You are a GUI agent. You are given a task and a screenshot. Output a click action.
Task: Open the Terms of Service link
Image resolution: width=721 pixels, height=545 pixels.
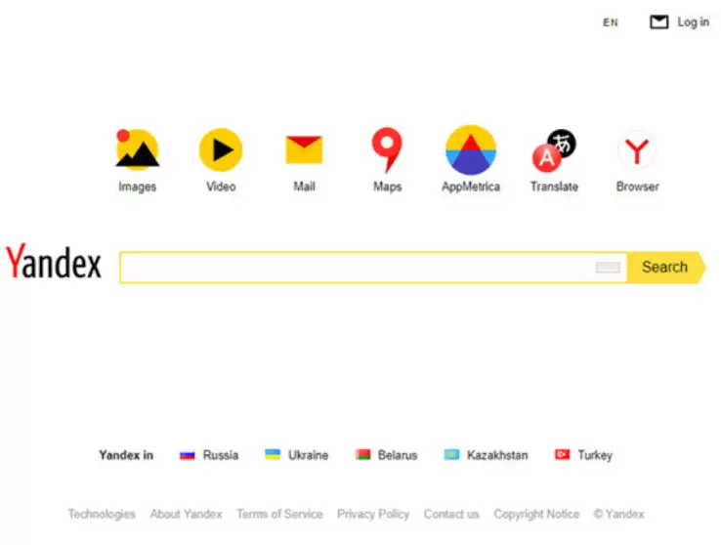tap(279, 514)
